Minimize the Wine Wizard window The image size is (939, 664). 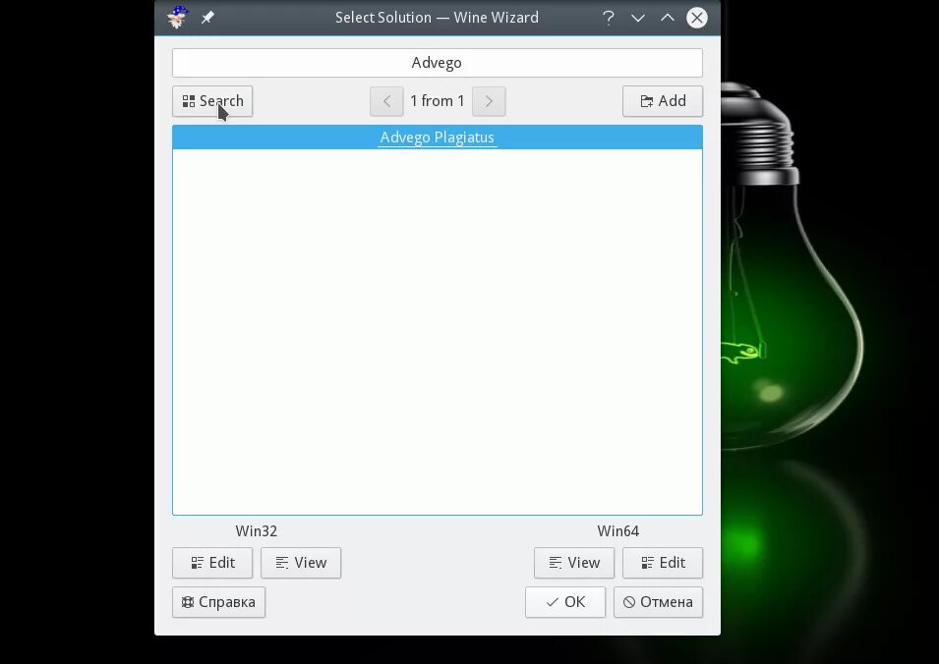638,18
